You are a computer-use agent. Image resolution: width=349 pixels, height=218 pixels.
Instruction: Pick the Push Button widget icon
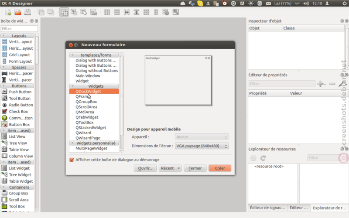pos(4,92)
